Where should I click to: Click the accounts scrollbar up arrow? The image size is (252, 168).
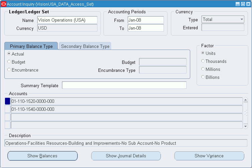coord(245,100)
